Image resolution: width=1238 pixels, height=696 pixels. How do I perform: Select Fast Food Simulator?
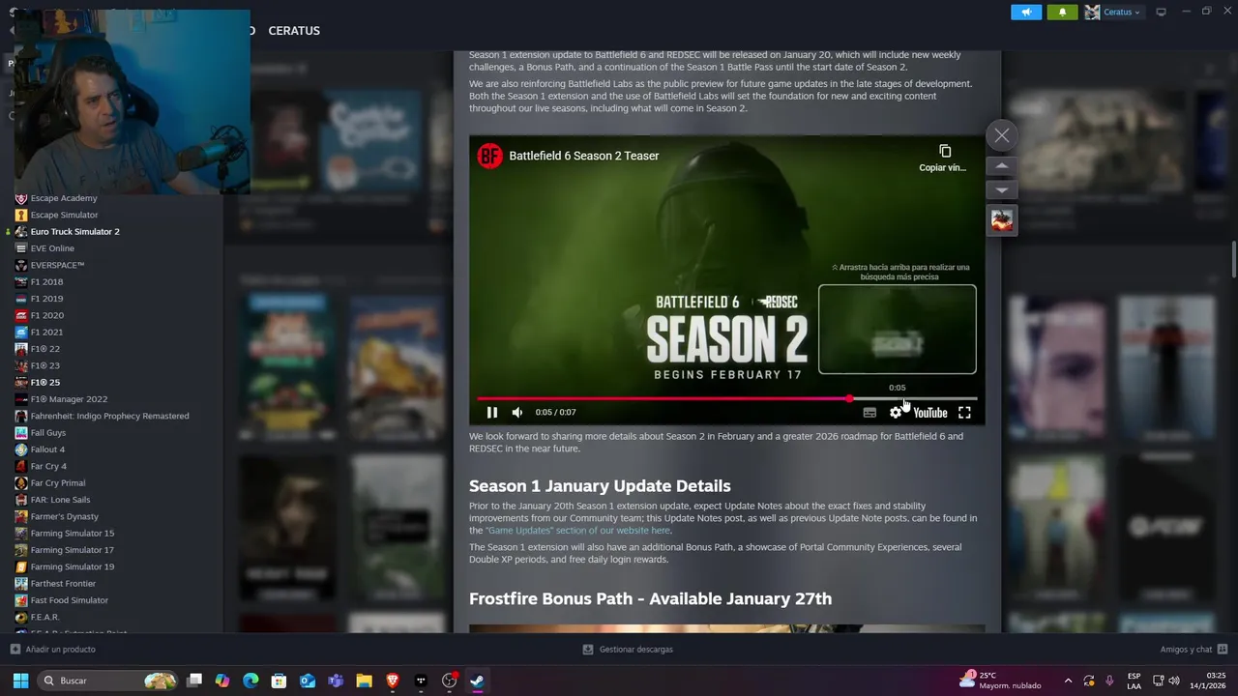(69, 600)
